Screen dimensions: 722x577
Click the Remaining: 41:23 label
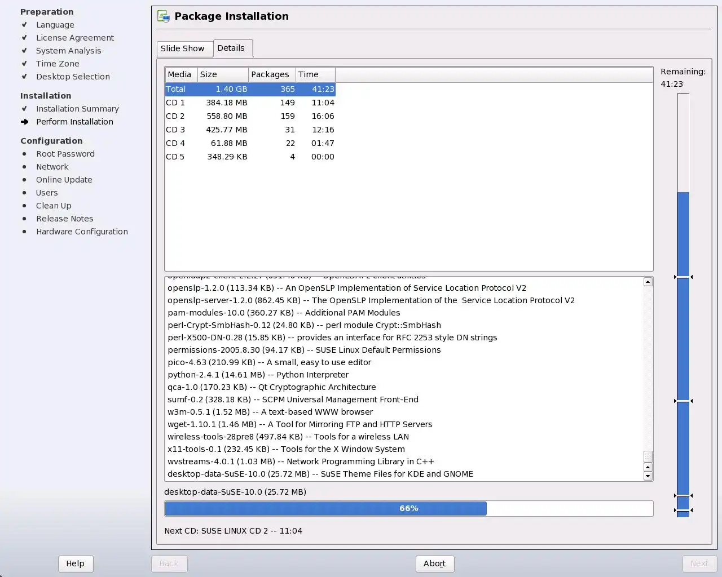(683, 78)
